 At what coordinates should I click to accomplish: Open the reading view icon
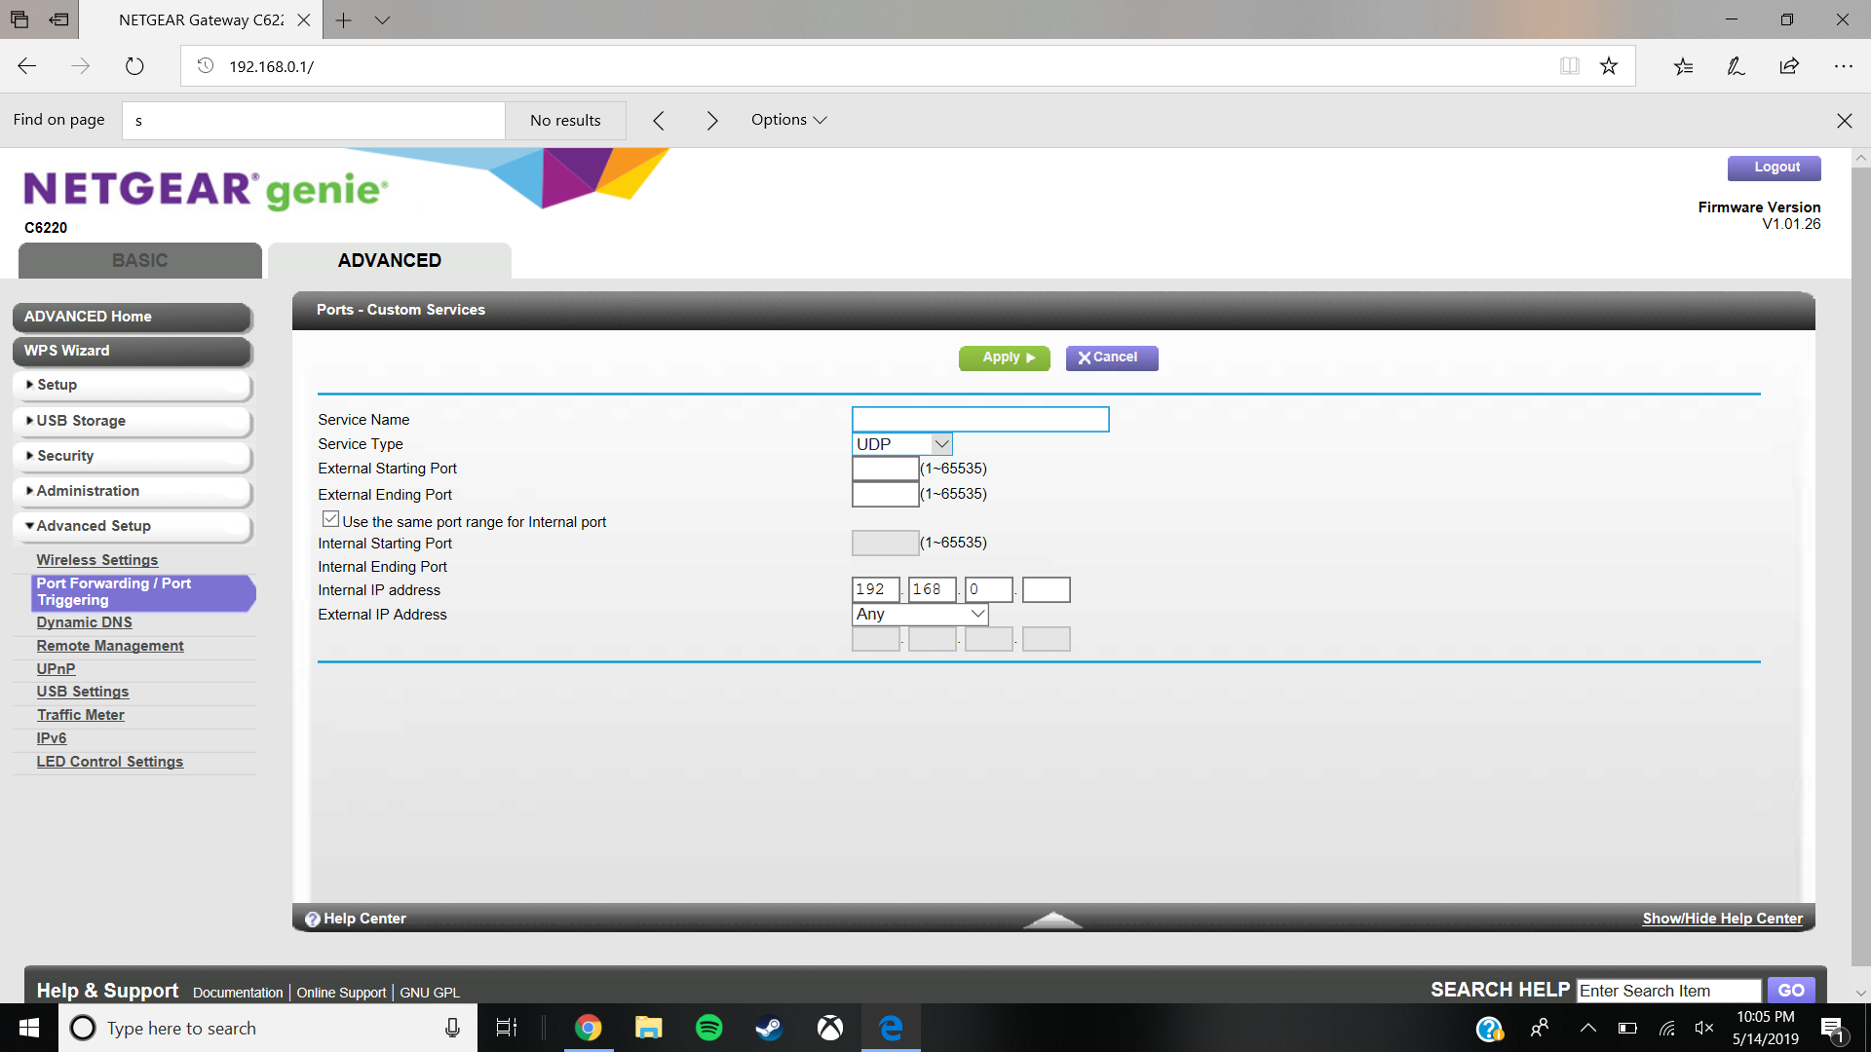1569,66
